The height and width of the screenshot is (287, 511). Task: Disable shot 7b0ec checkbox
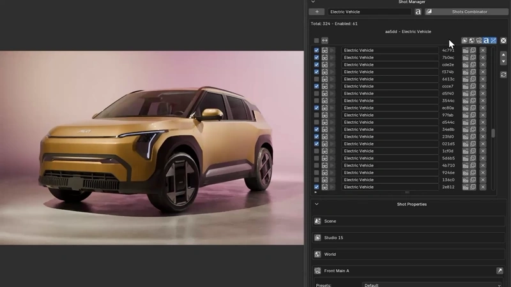click(x=316, y=57)
